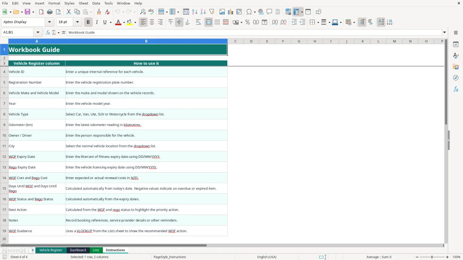The image size is (463, 260).
Task: Open the sidebar Navigator
Action: coord(456,78)
